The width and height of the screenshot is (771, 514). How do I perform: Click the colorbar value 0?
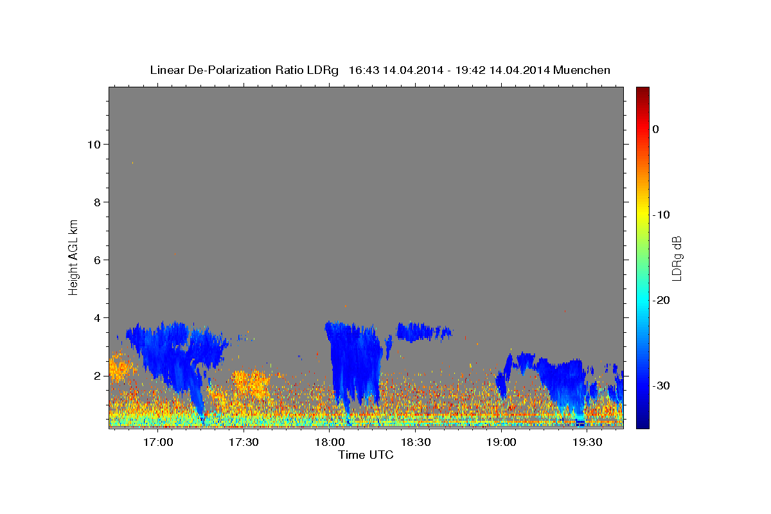coord(655,129)
